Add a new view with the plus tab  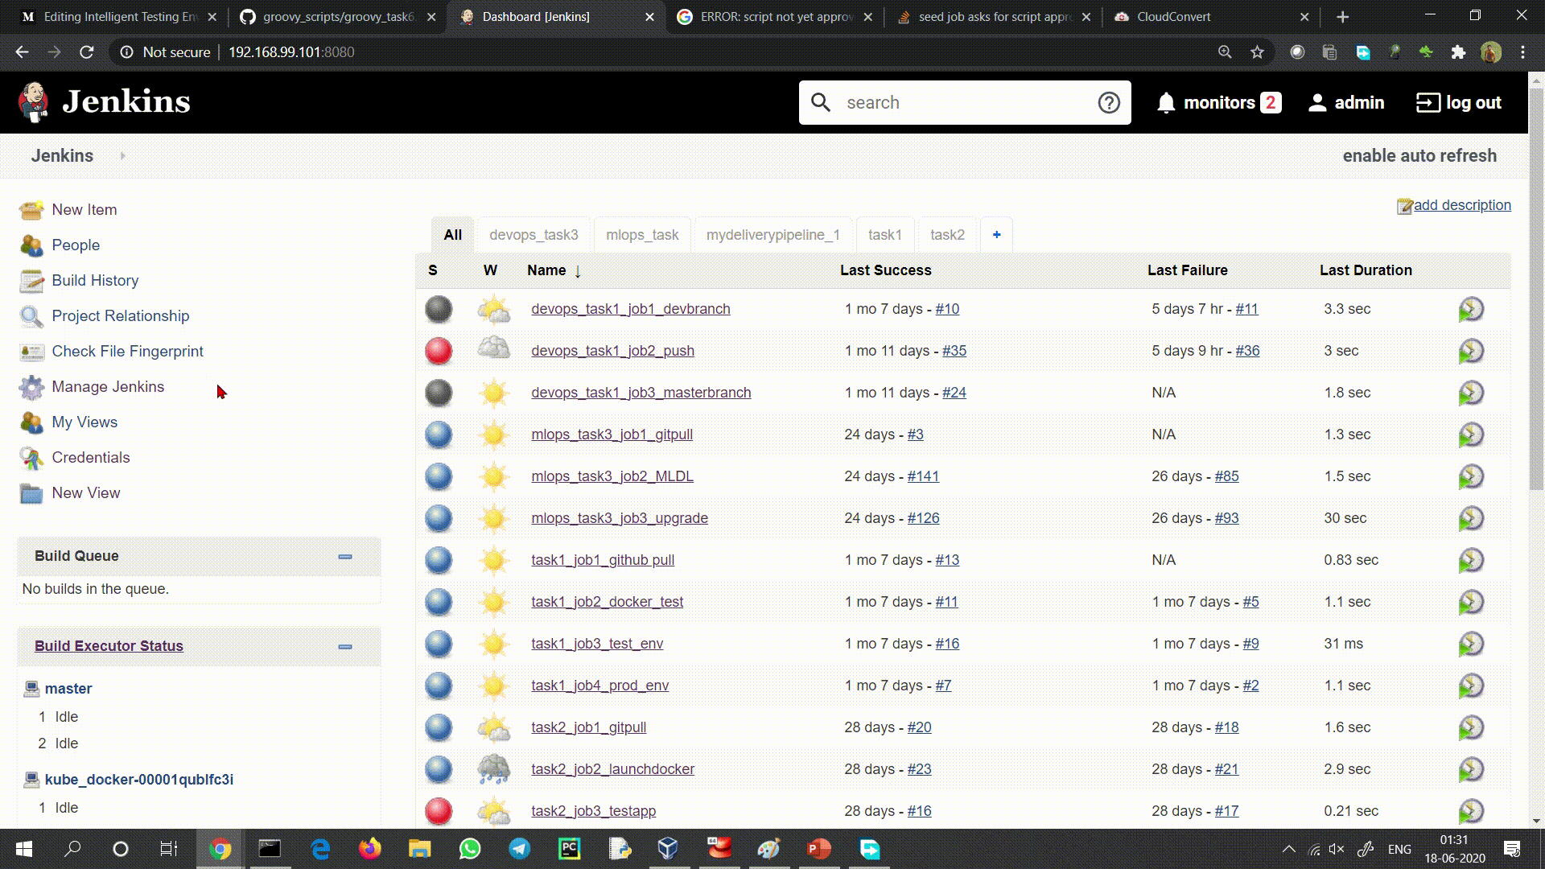[x=996, y=235]
